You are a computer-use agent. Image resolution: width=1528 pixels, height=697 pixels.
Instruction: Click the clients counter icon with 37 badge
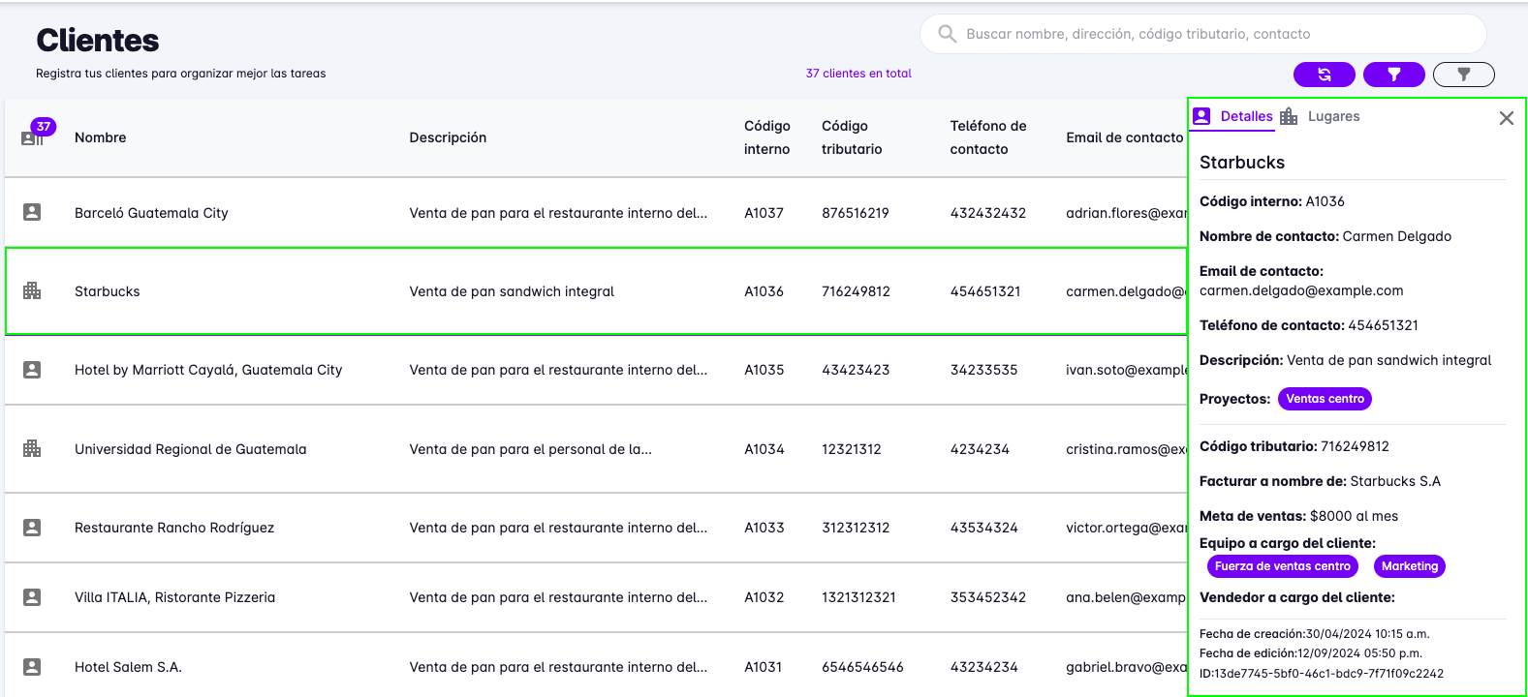(x=34, y=136)
